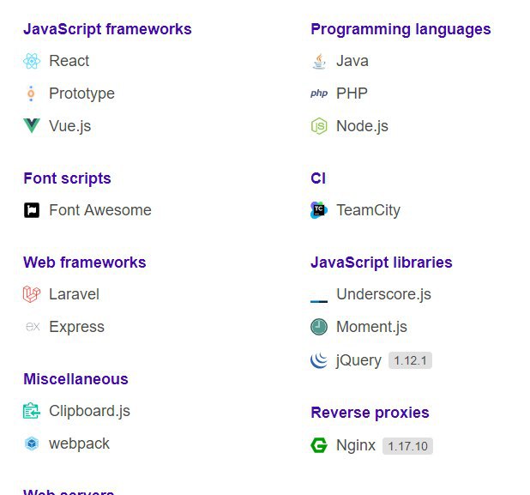Click the Prototype logo icon

[31, 94]
